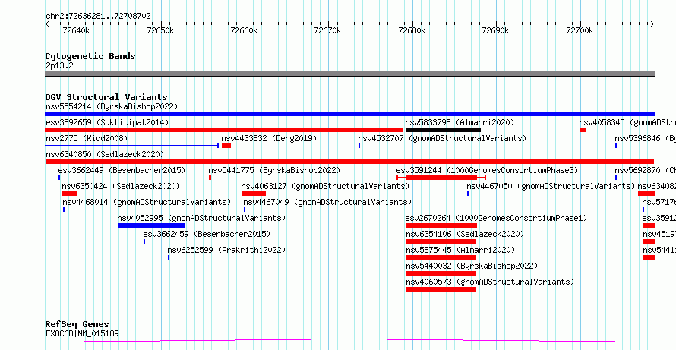Select the nsv6340850 long red bar
The width and height of the screenshot is (676, 350).
(349, 162)
